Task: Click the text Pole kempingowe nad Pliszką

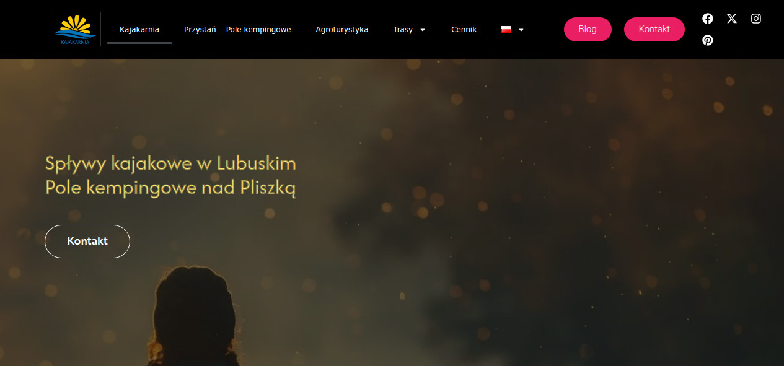Action: [x=170, y=188]
